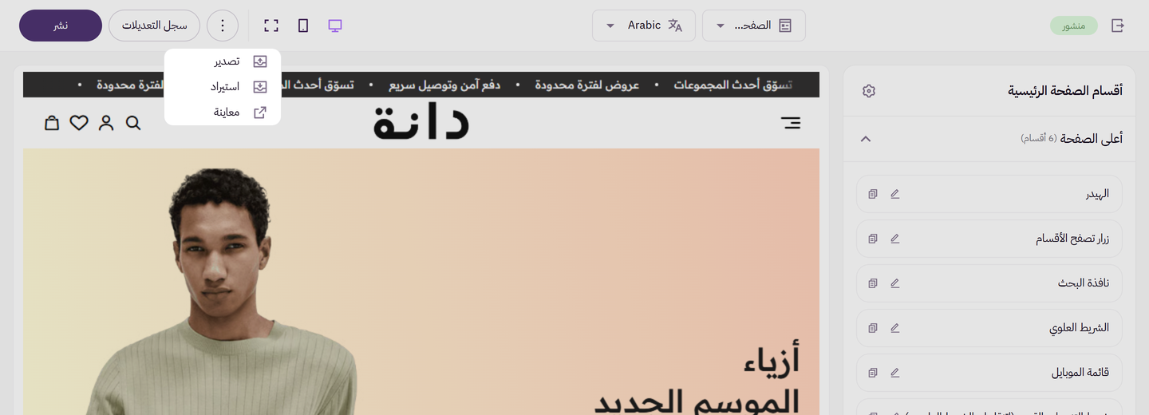Open the Arabic language dropdown
The width and height of the screenshot is (1149, 415).
click(644, 26)
